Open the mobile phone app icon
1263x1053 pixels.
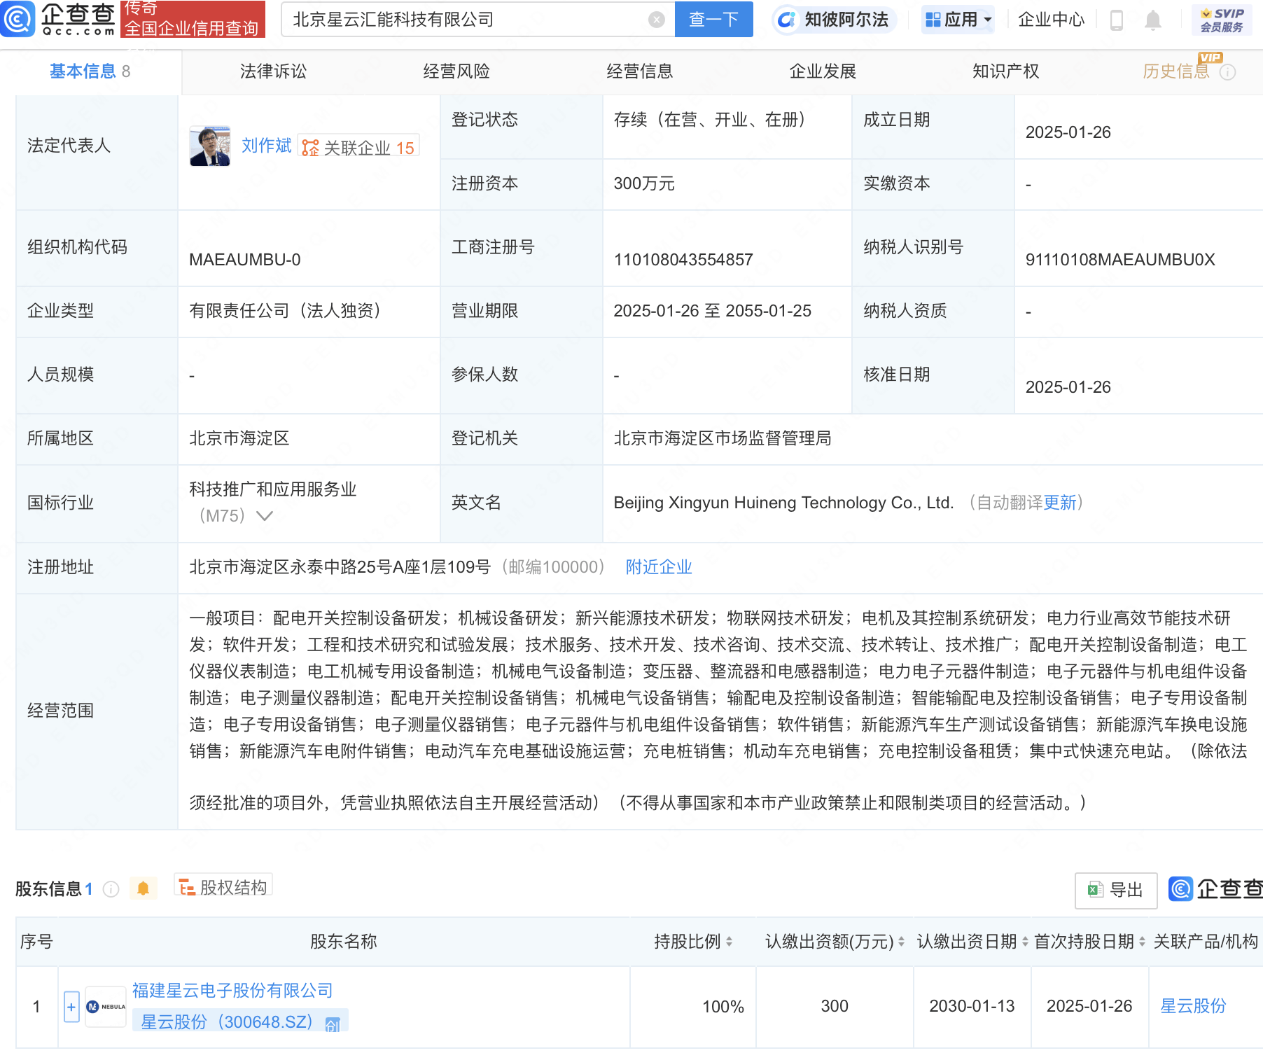1117,20
